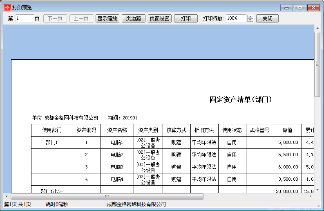Close the preview using 关闭 button
The width and height of the screenshot is (324, 211).
pyautogui.click(x=267, y=18)
